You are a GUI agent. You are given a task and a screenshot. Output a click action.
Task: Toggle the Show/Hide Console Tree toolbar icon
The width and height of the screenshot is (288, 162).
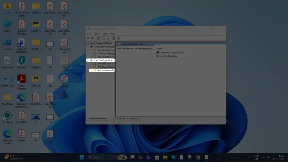pos(98,38)
